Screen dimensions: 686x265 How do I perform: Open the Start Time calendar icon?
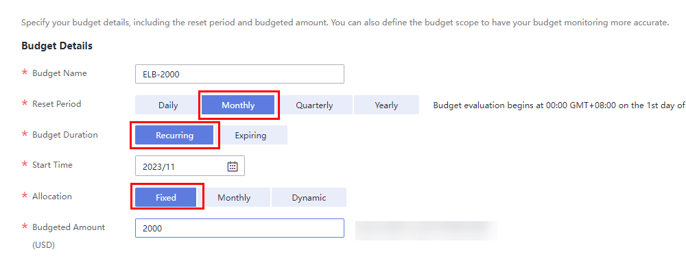click(x=233, y=166)
